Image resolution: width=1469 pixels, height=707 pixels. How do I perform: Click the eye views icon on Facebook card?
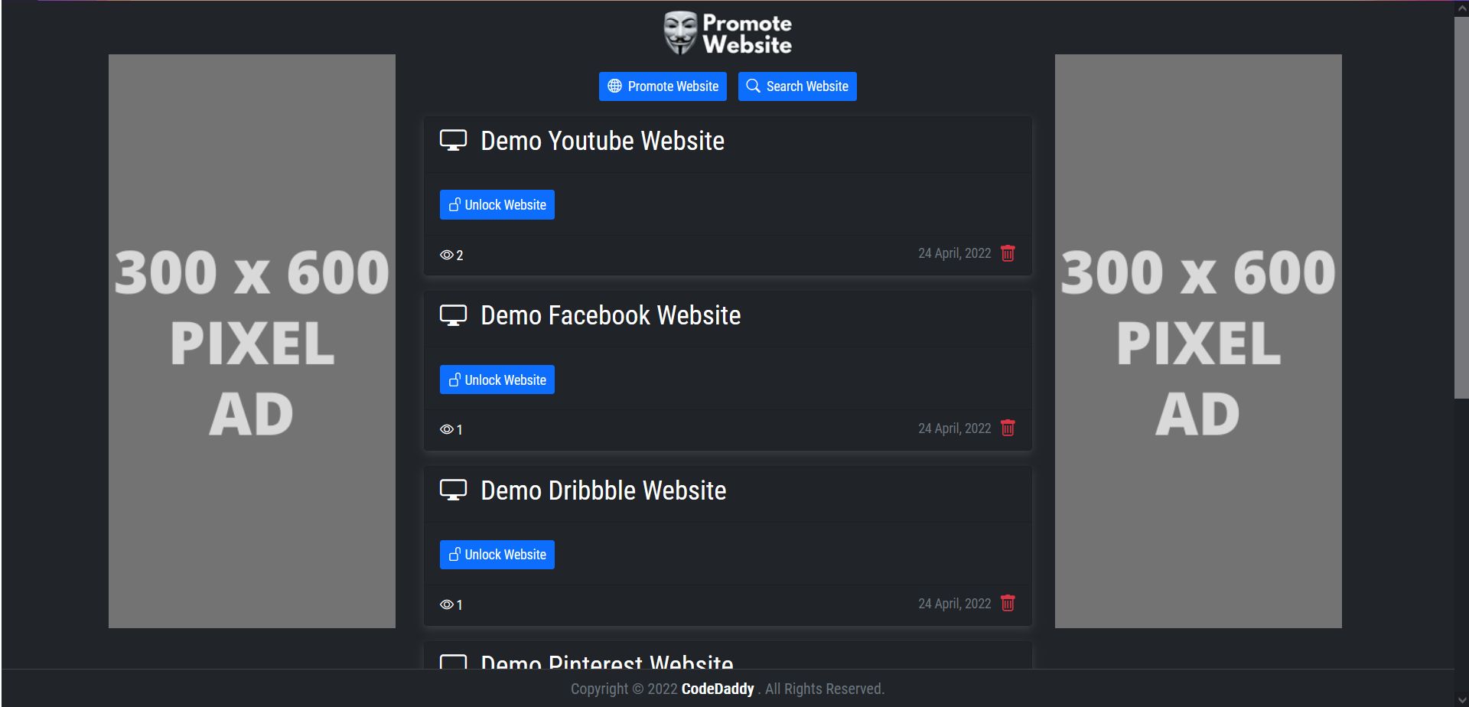coord(447,429)
